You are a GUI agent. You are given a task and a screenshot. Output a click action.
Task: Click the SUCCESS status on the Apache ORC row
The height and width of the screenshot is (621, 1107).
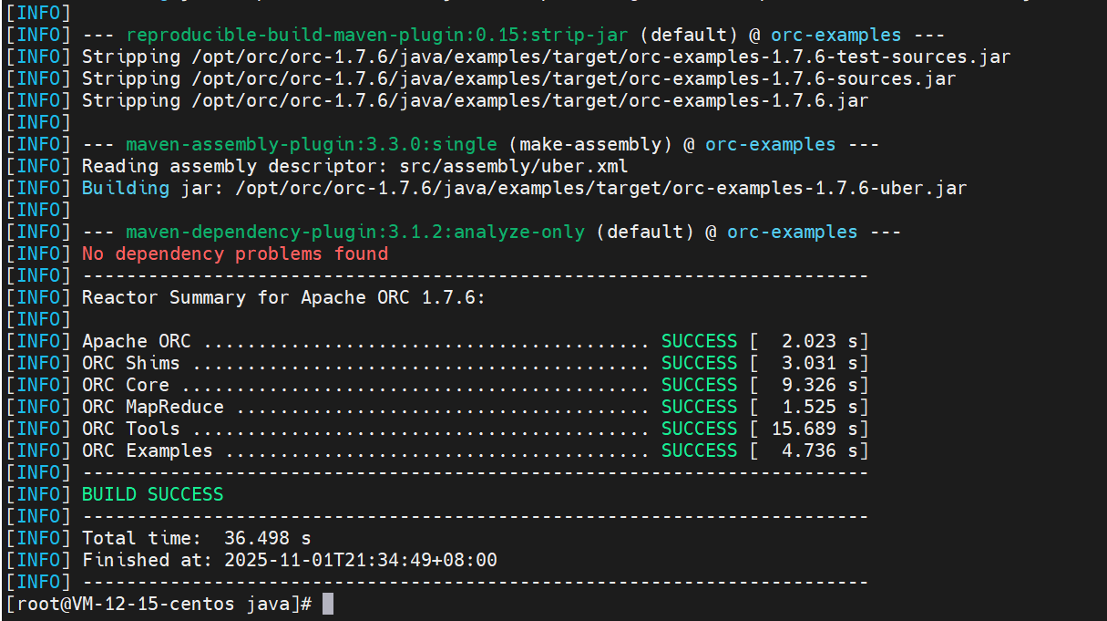[x=699, y=341]
